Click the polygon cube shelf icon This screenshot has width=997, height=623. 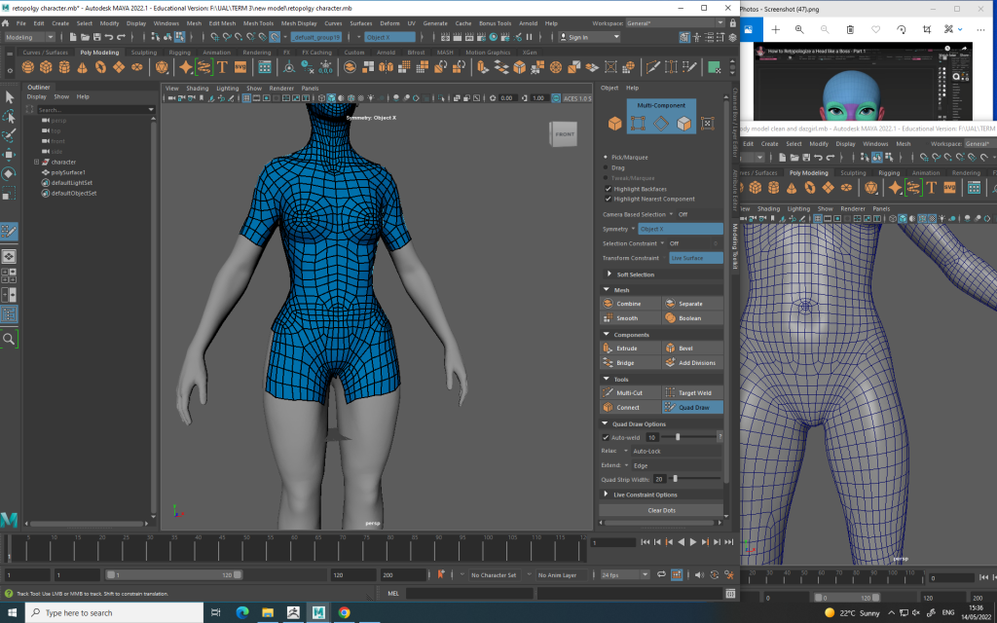[47, 67]
